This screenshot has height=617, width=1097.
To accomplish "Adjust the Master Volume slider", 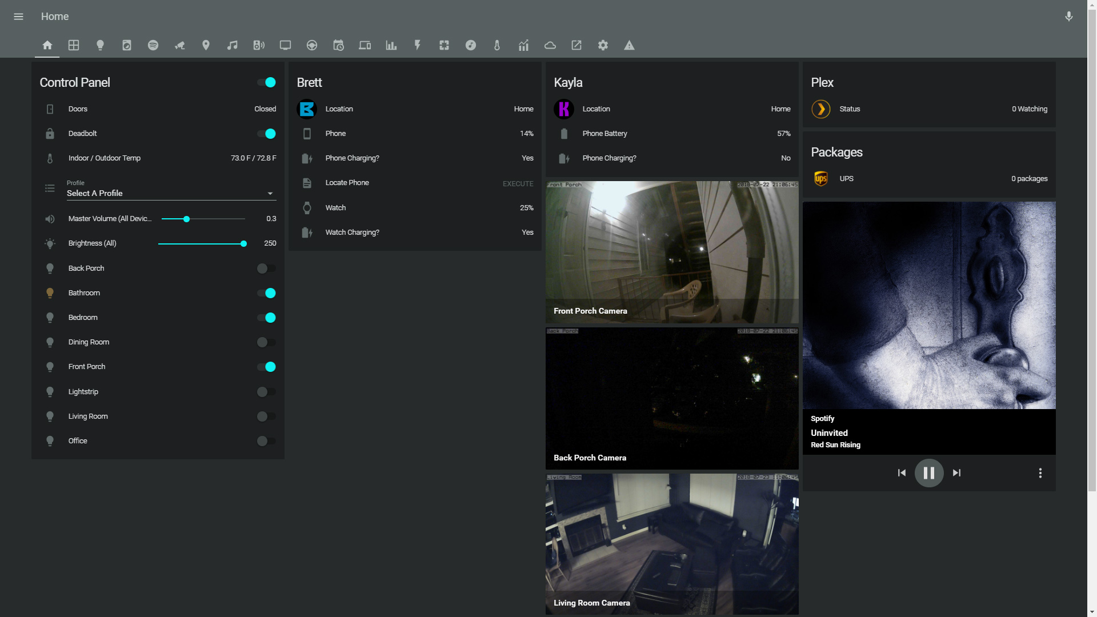I will pos(186,218).
